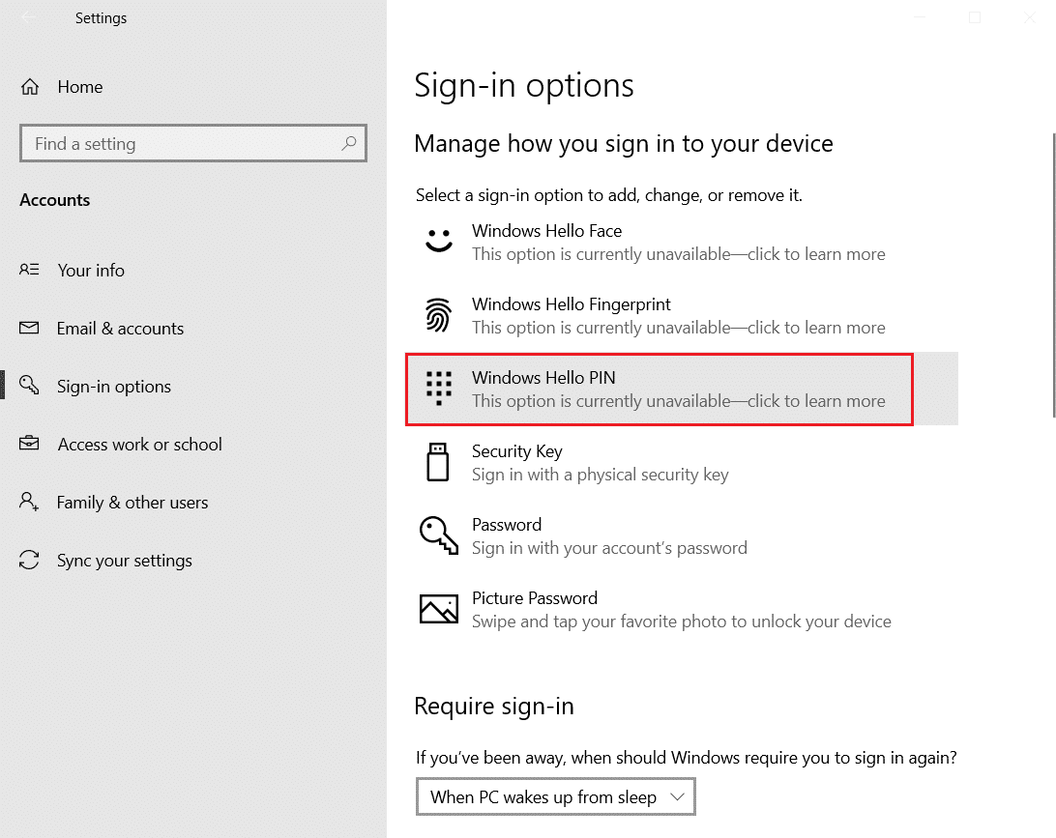This screenshot has height=838, width=1056.
Task: Click the Security Key USB icon
Action: [x=438, y=462]
